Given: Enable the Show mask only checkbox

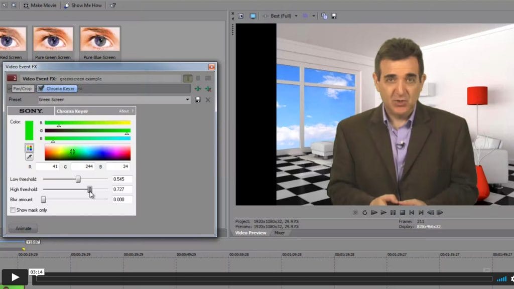Looking at the screenshot, I should click(x=13, y=210).
